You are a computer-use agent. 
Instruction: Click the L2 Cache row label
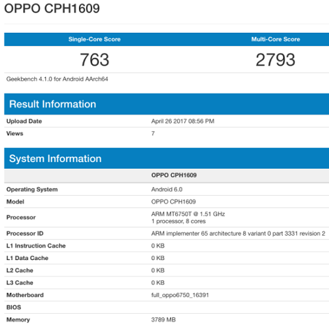coord(20,271)
